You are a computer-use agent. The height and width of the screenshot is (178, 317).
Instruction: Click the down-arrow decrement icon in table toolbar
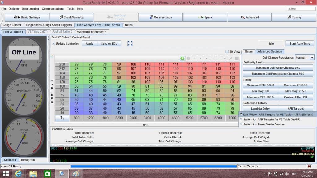click(x=206, y=59)
